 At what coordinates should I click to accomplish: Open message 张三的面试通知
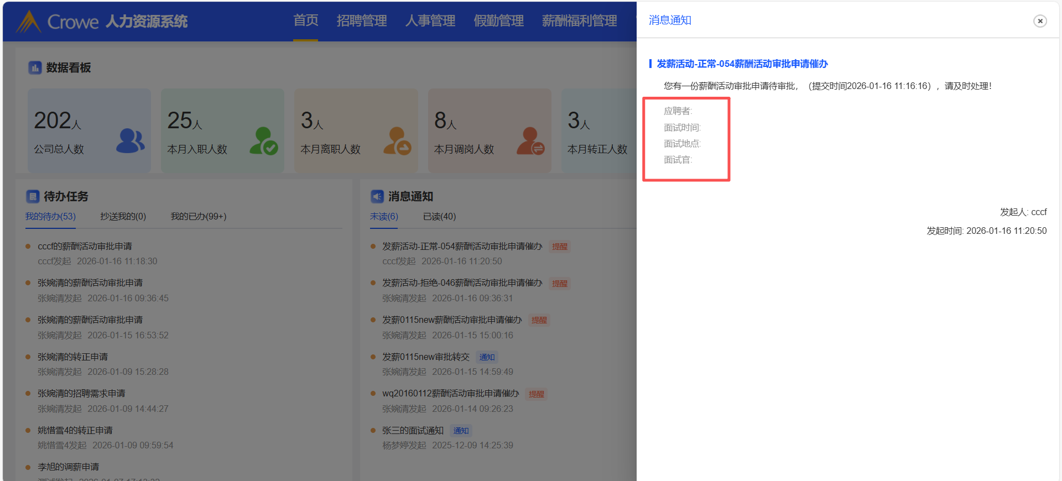[x=413, y=431]
